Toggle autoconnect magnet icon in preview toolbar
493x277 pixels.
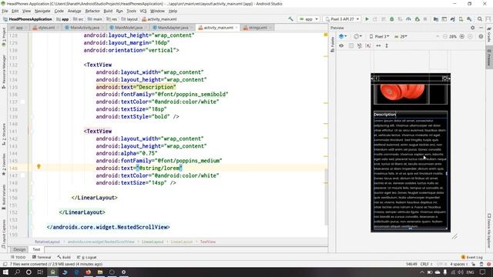pos(360,46)
